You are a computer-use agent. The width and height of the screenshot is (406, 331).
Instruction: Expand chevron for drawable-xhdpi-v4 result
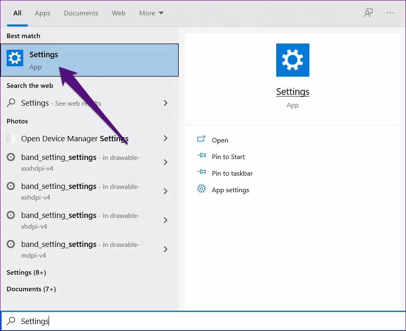click(x=166, y=220)
